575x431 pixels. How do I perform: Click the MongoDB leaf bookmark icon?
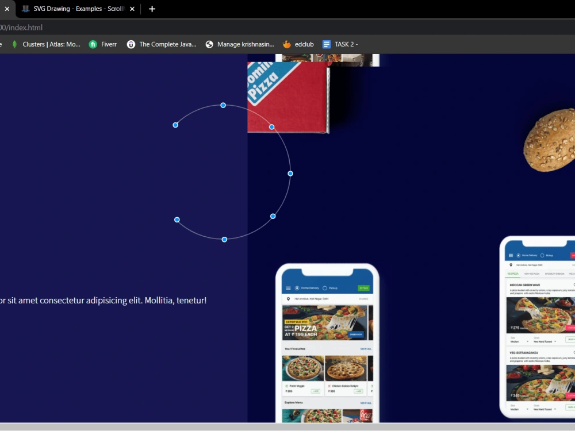(15, 44)
